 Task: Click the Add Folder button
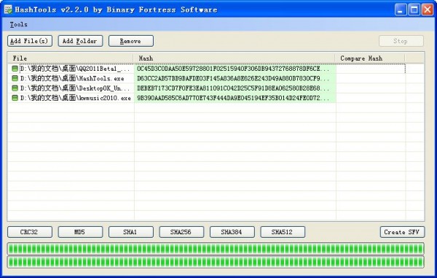tap(80, 41)
